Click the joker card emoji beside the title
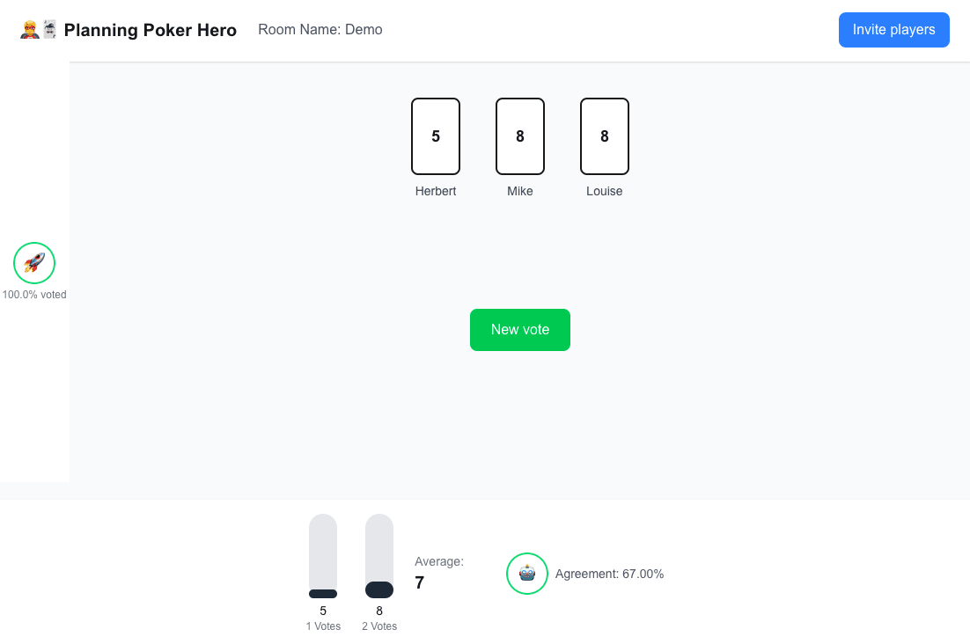 pyautogui.click(x=49, y=29)
